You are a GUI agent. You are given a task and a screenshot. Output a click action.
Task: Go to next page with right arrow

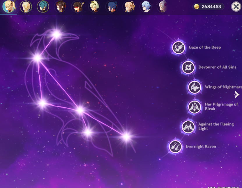pos(236,95)
